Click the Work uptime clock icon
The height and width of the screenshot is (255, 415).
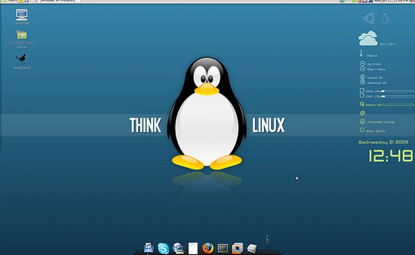362,130
